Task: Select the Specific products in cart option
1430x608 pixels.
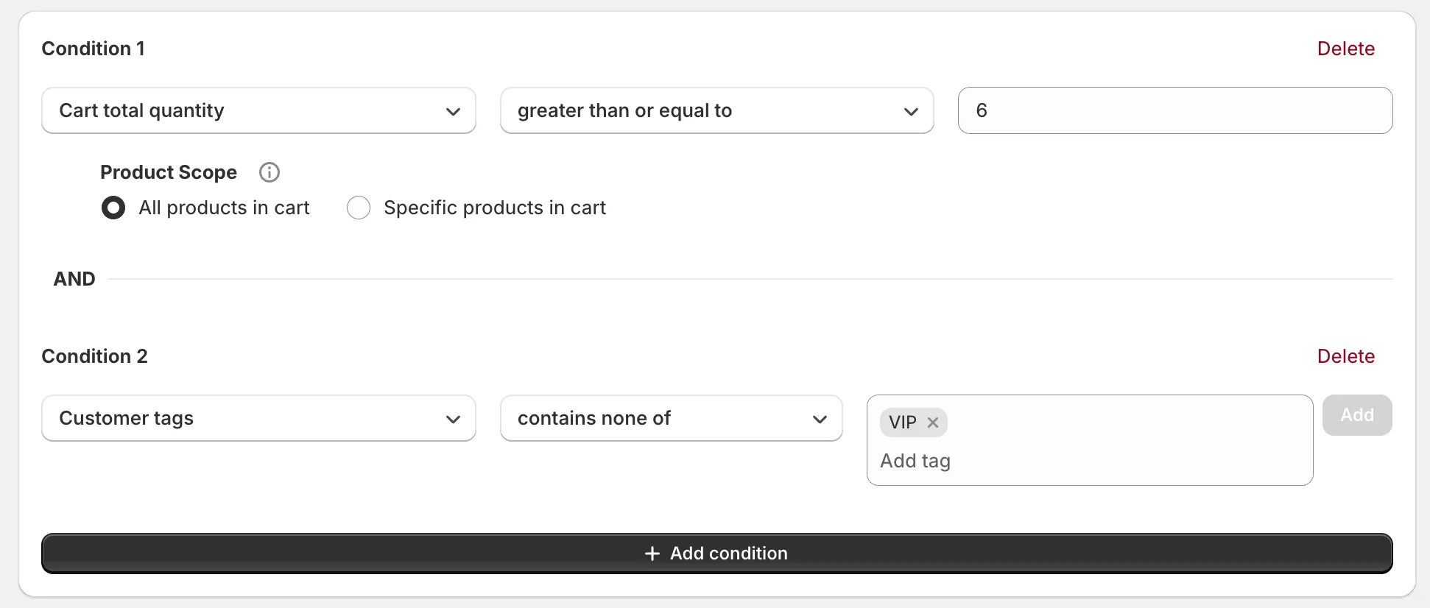Action: tap(359, 208)
